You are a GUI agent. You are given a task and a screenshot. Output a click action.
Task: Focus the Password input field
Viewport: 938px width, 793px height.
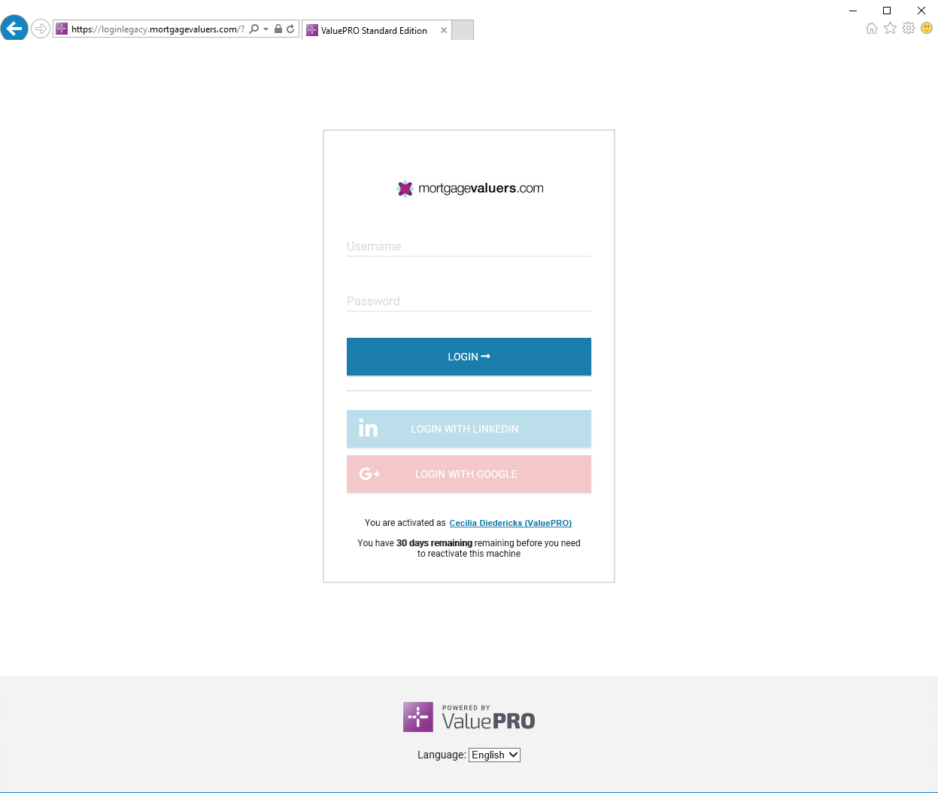(469, 301)
